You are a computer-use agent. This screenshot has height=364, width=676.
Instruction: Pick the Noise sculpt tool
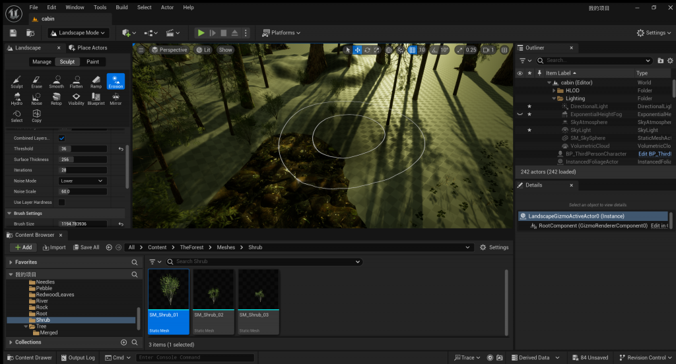(36, 98)
